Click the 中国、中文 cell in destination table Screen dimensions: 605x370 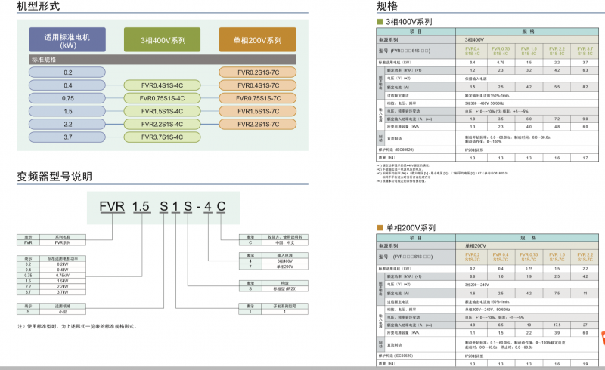tap(285, 243)
